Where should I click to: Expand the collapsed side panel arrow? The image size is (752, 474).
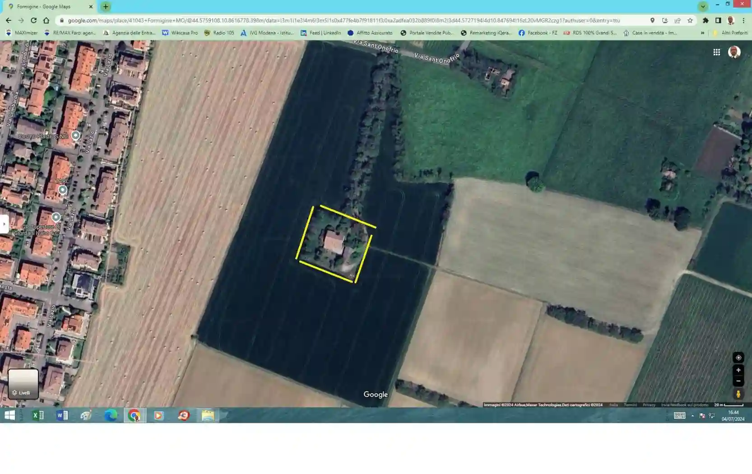tap(4, 224)
